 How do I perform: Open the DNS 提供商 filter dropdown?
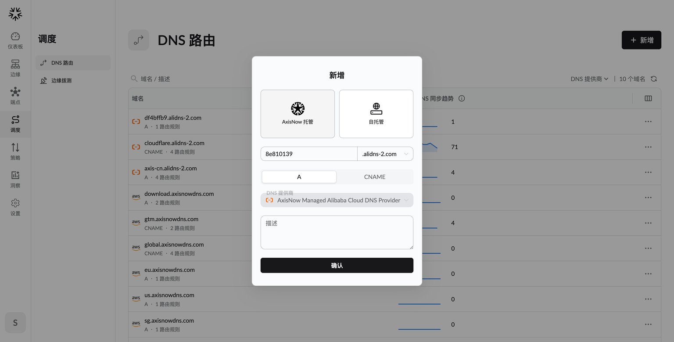(x=589, y=79)
